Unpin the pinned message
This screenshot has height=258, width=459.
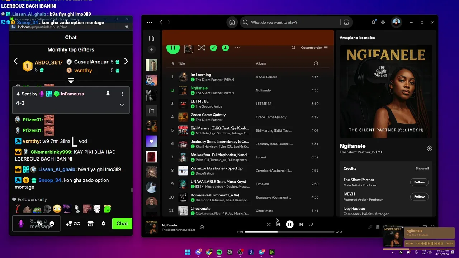[x=108, y=94]
